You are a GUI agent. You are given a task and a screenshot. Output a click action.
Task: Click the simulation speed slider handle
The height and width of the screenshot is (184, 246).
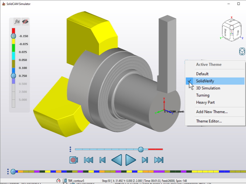tap(141, 149)
